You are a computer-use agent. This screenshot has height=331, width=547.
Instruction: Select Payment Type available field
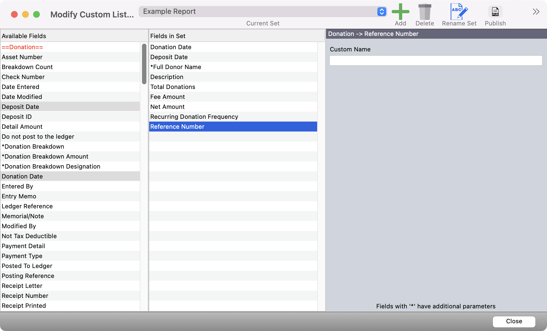point(22,256)
